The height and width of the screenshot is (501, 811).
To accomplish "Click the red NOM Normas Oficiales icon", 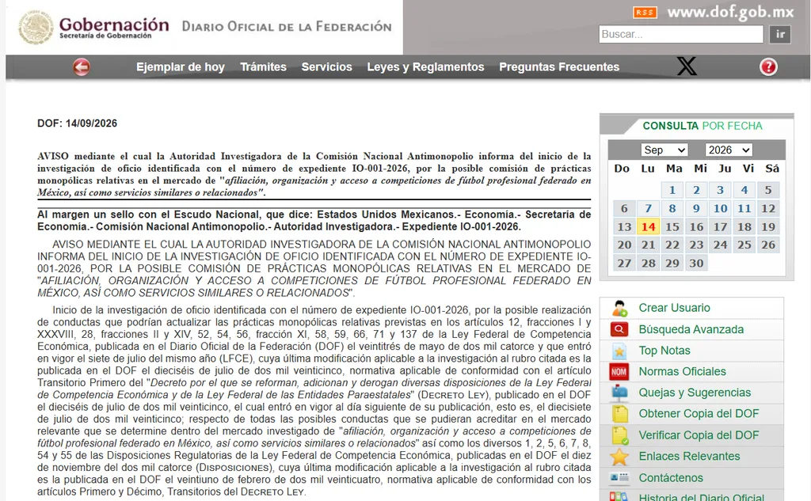I will point(619,372).
